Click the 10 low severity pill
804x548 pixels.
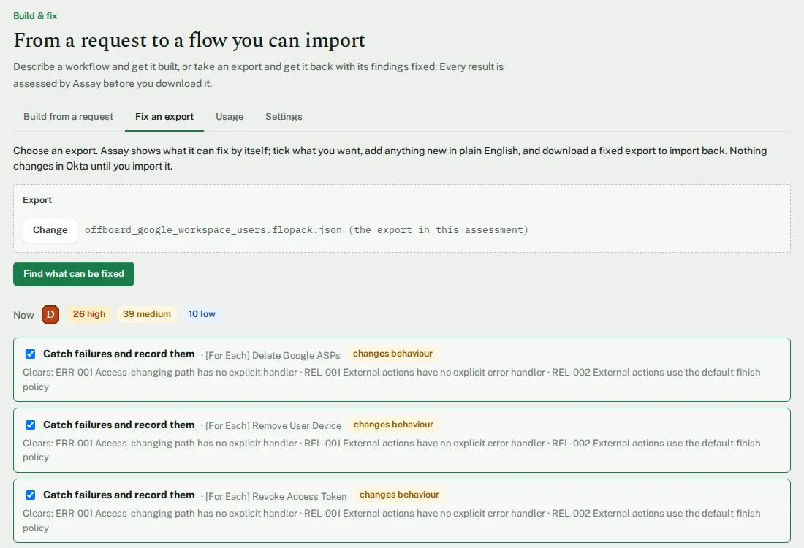[x=202, y=313]
